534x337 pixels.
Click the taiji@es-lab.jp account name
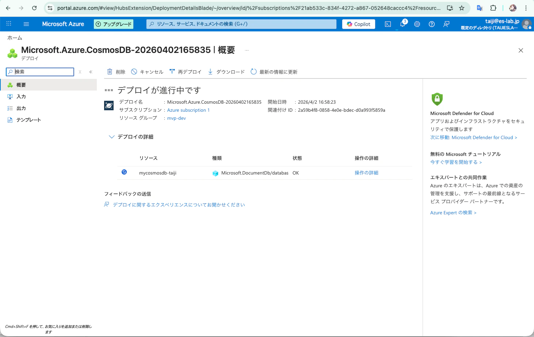(x=502, y=21)
